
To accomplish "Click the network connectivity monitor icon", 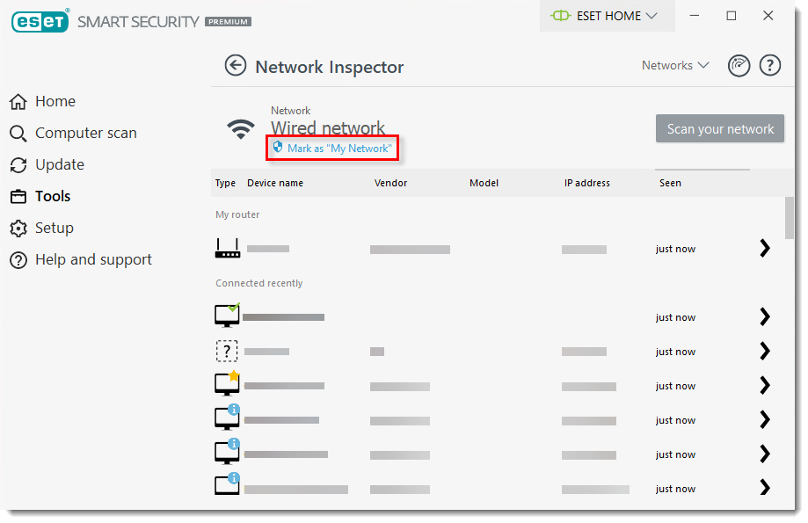I will pyautogui.click(x=739, y=65).
